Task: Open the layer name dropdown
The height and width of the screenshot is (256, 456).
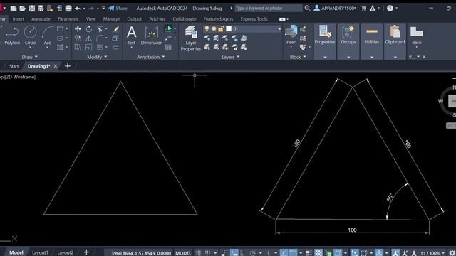Action: pos(279,28)
